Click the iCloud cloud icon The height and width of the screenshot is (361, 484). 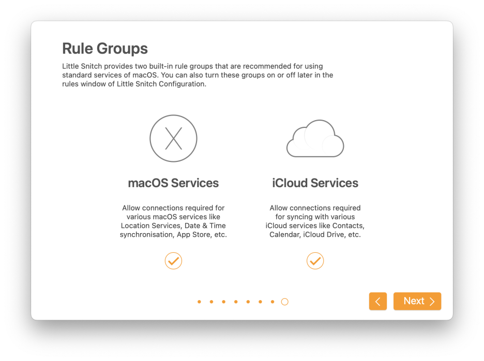coord(315,139)
